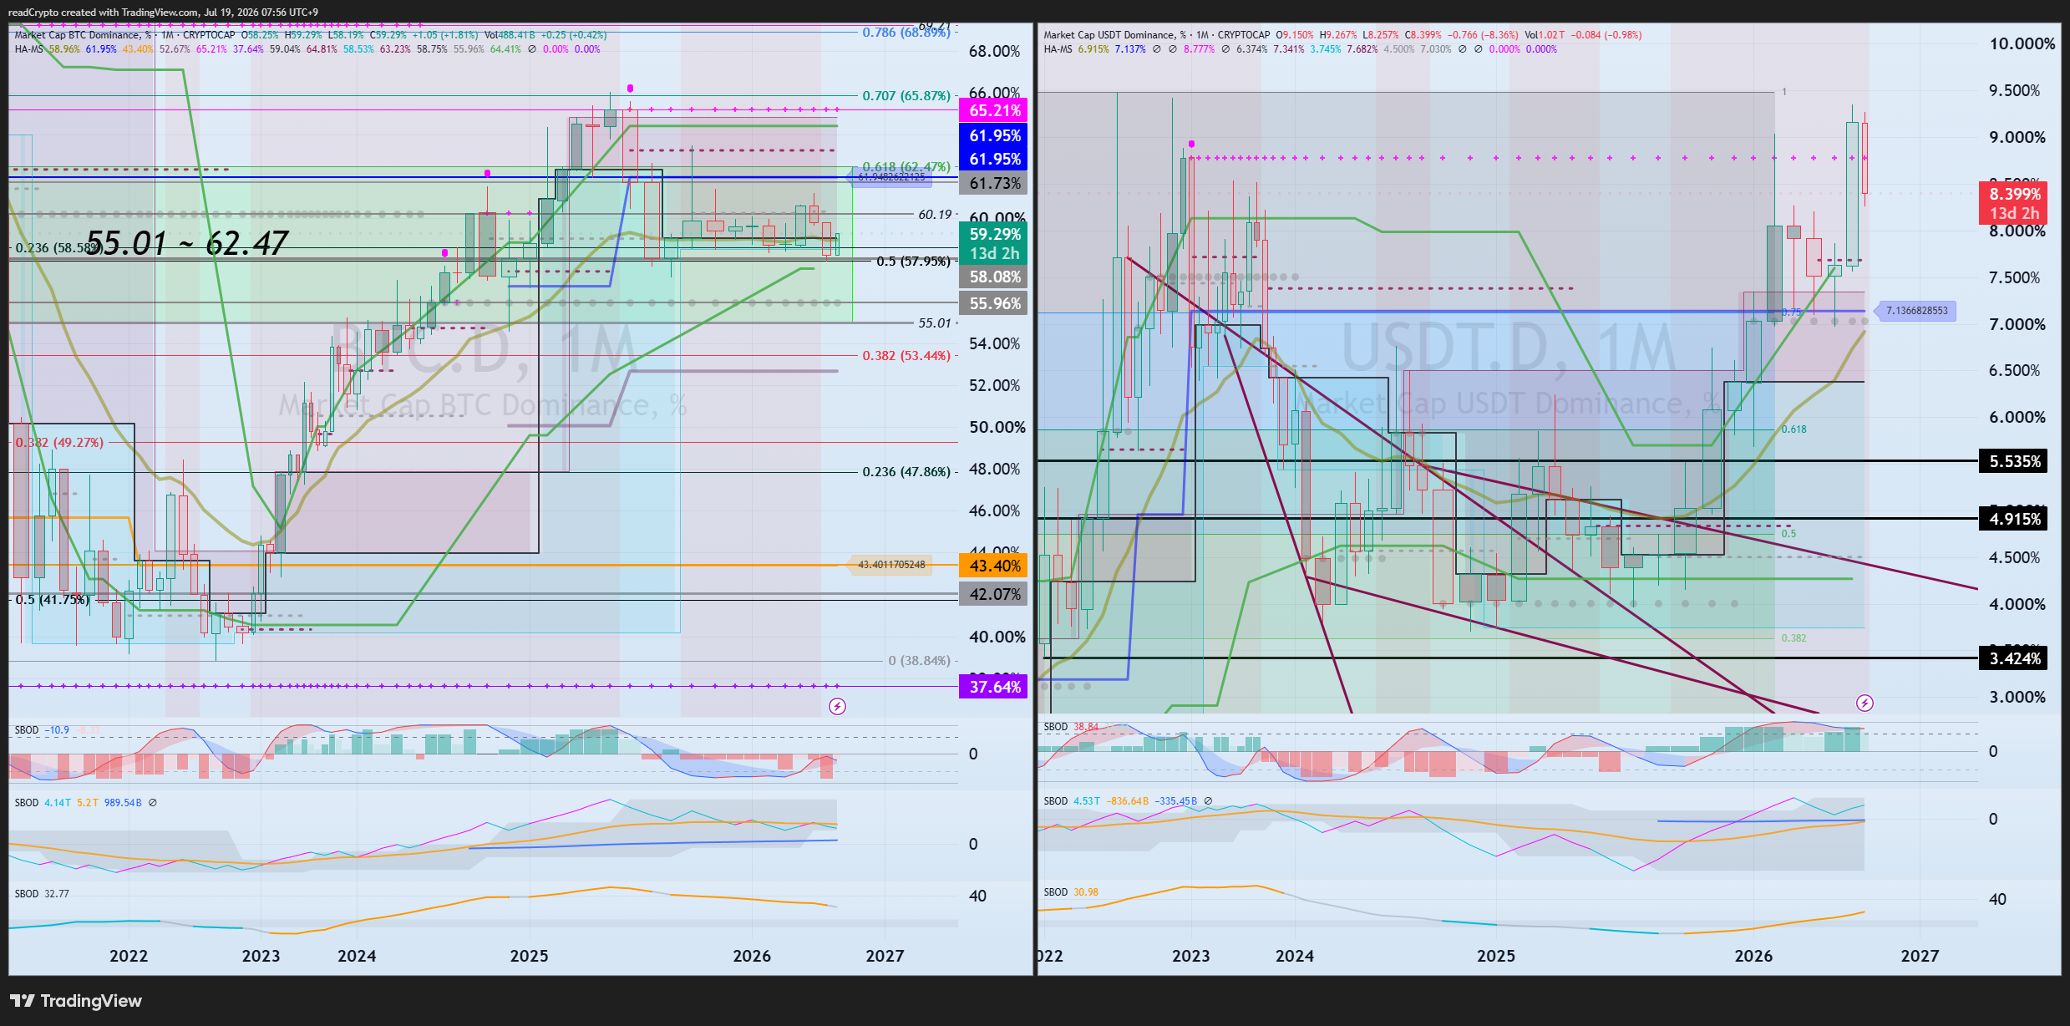This screenshot has width=2070, height=1026.
Task: Click the orange 43.40% price label
Action: (x=994, y=566)
